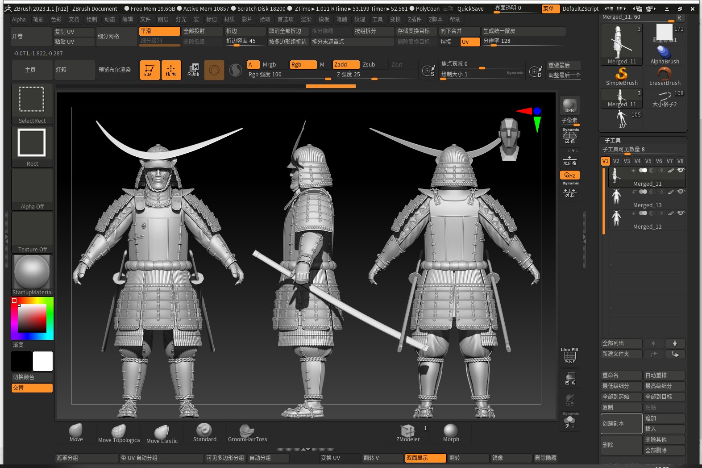Click the 创建副本 duplicate button

[621, 423]
